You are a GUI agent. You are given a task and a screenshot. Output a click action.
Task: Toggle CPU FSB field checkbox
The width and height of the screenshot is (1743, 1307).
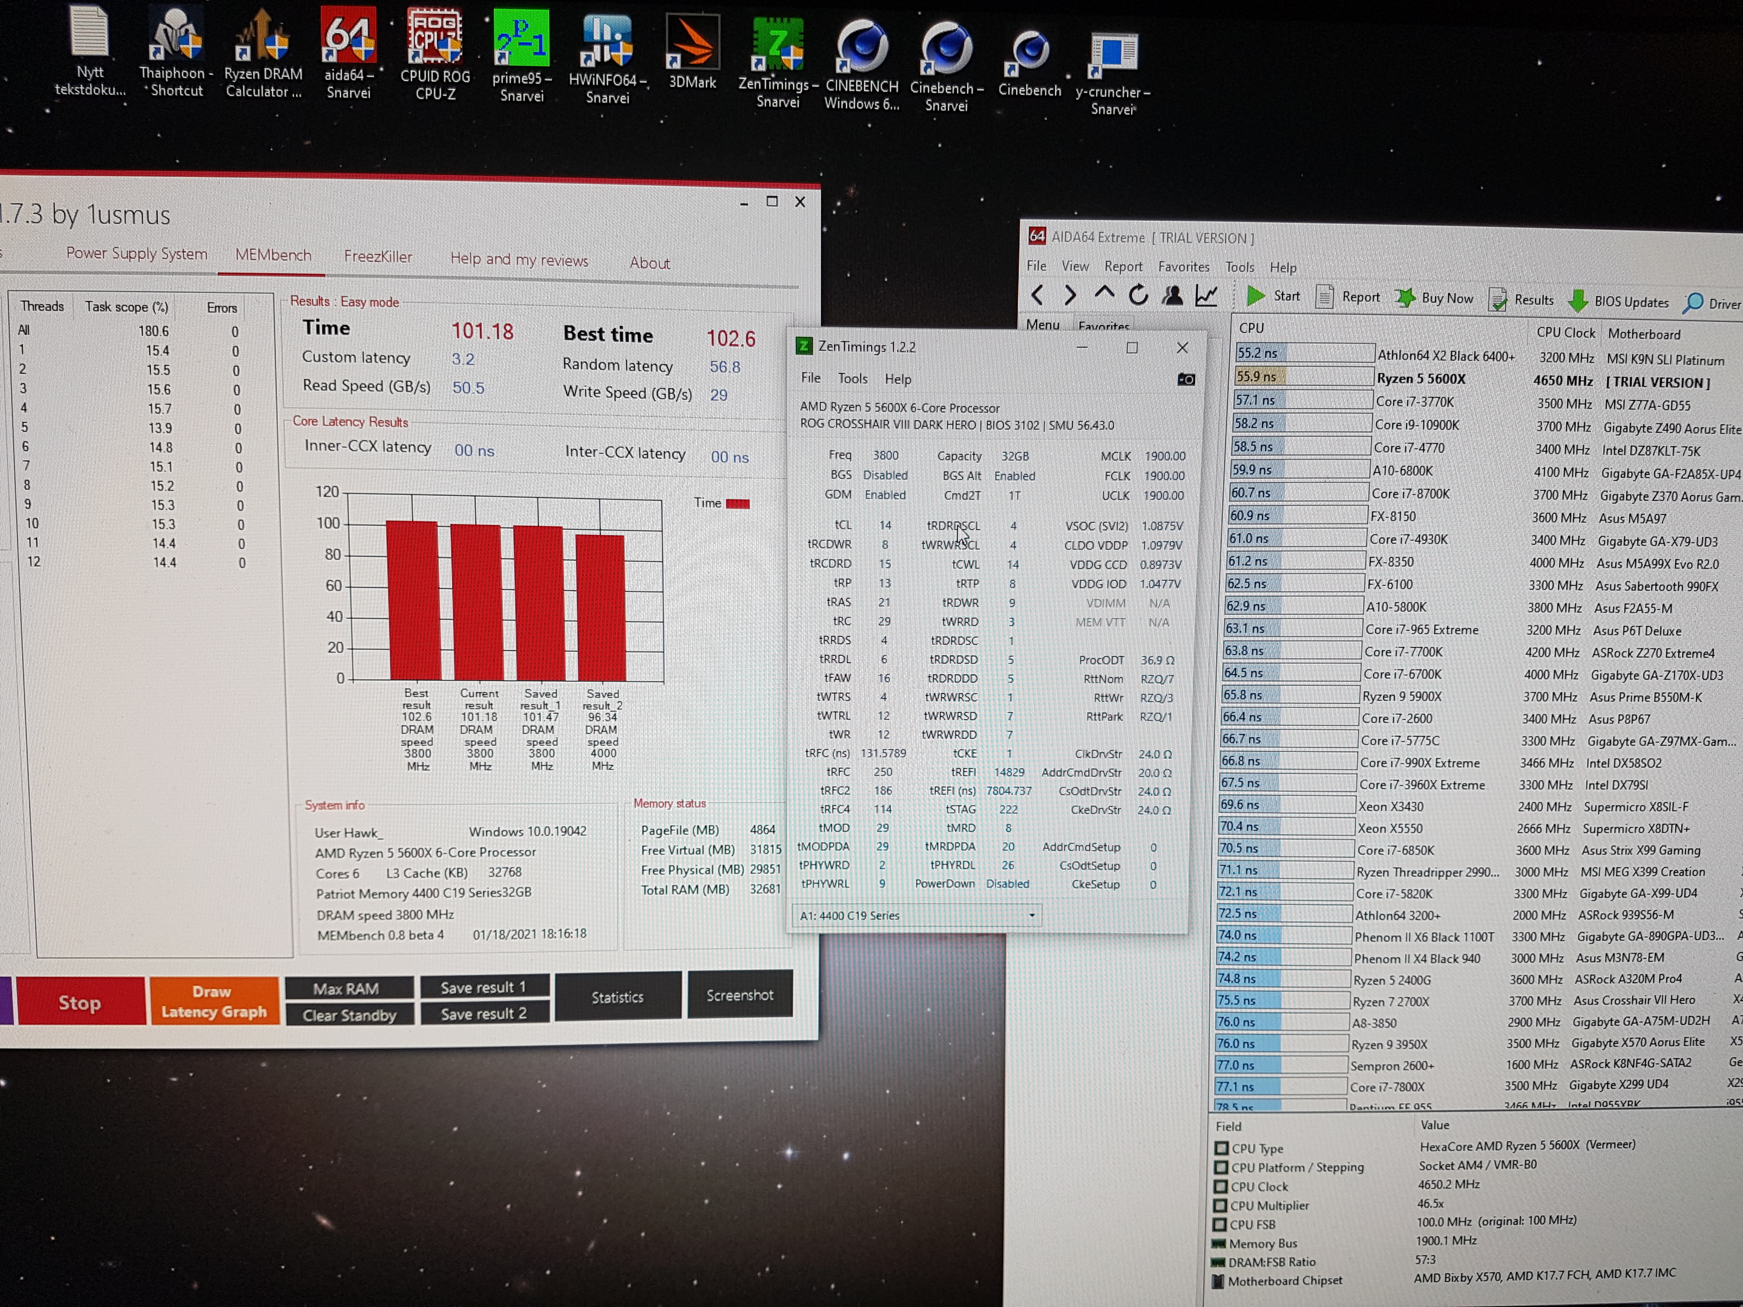(1219, 1224)
